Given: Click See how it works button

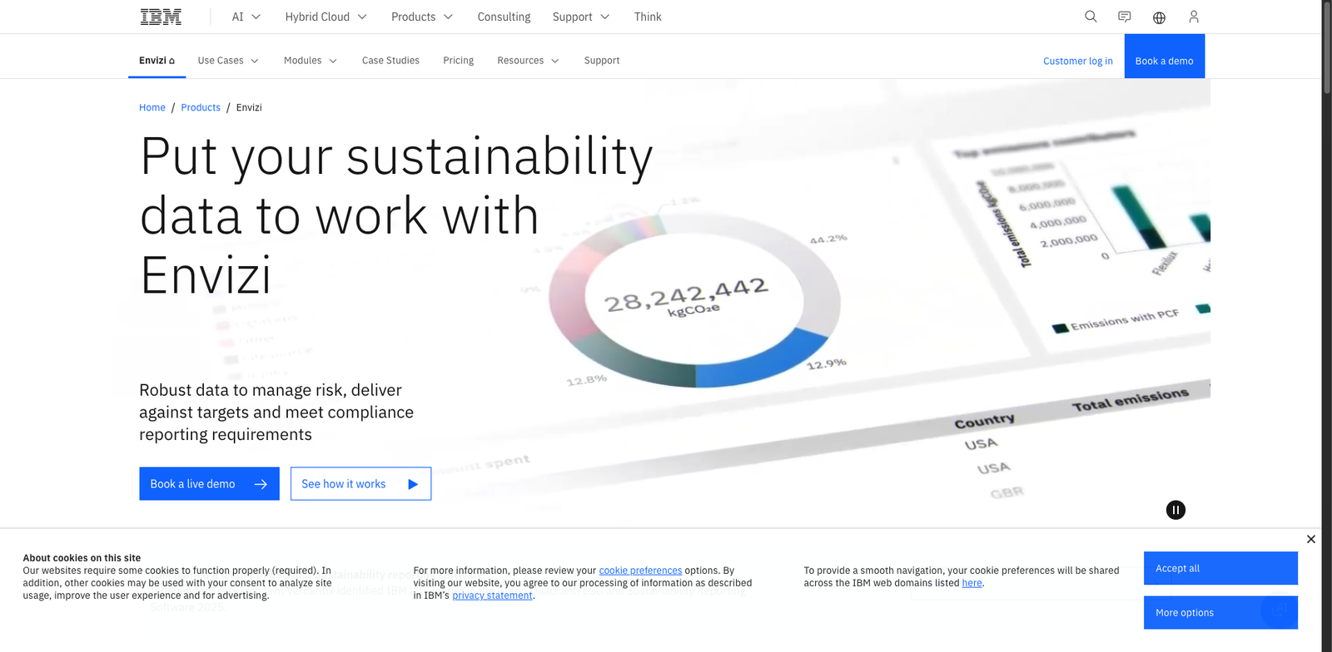Looking at the screenshot, I should point(360,484).
